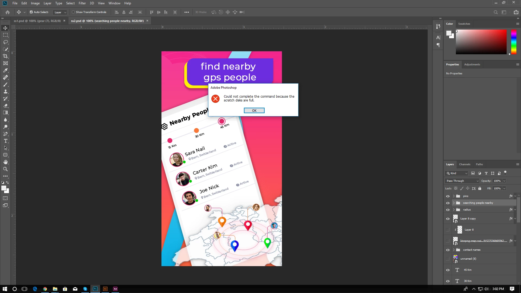Select the Gradient tool
This screenshot has width=521, height=293.
click(5, 113)
